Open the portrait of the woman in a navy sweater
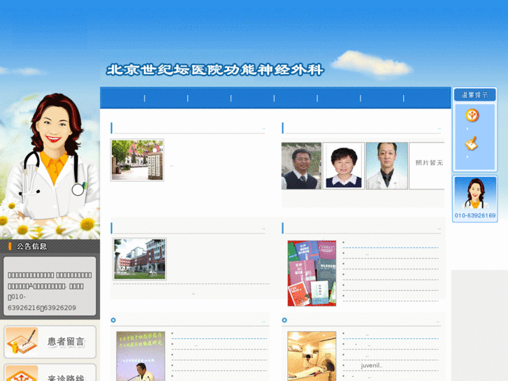Viewport: 508px width, 381px height. click(x=343, y=166)
